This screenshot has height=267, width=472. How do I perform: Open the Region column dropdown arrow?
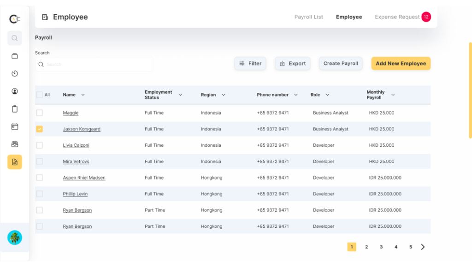[224, 95]
